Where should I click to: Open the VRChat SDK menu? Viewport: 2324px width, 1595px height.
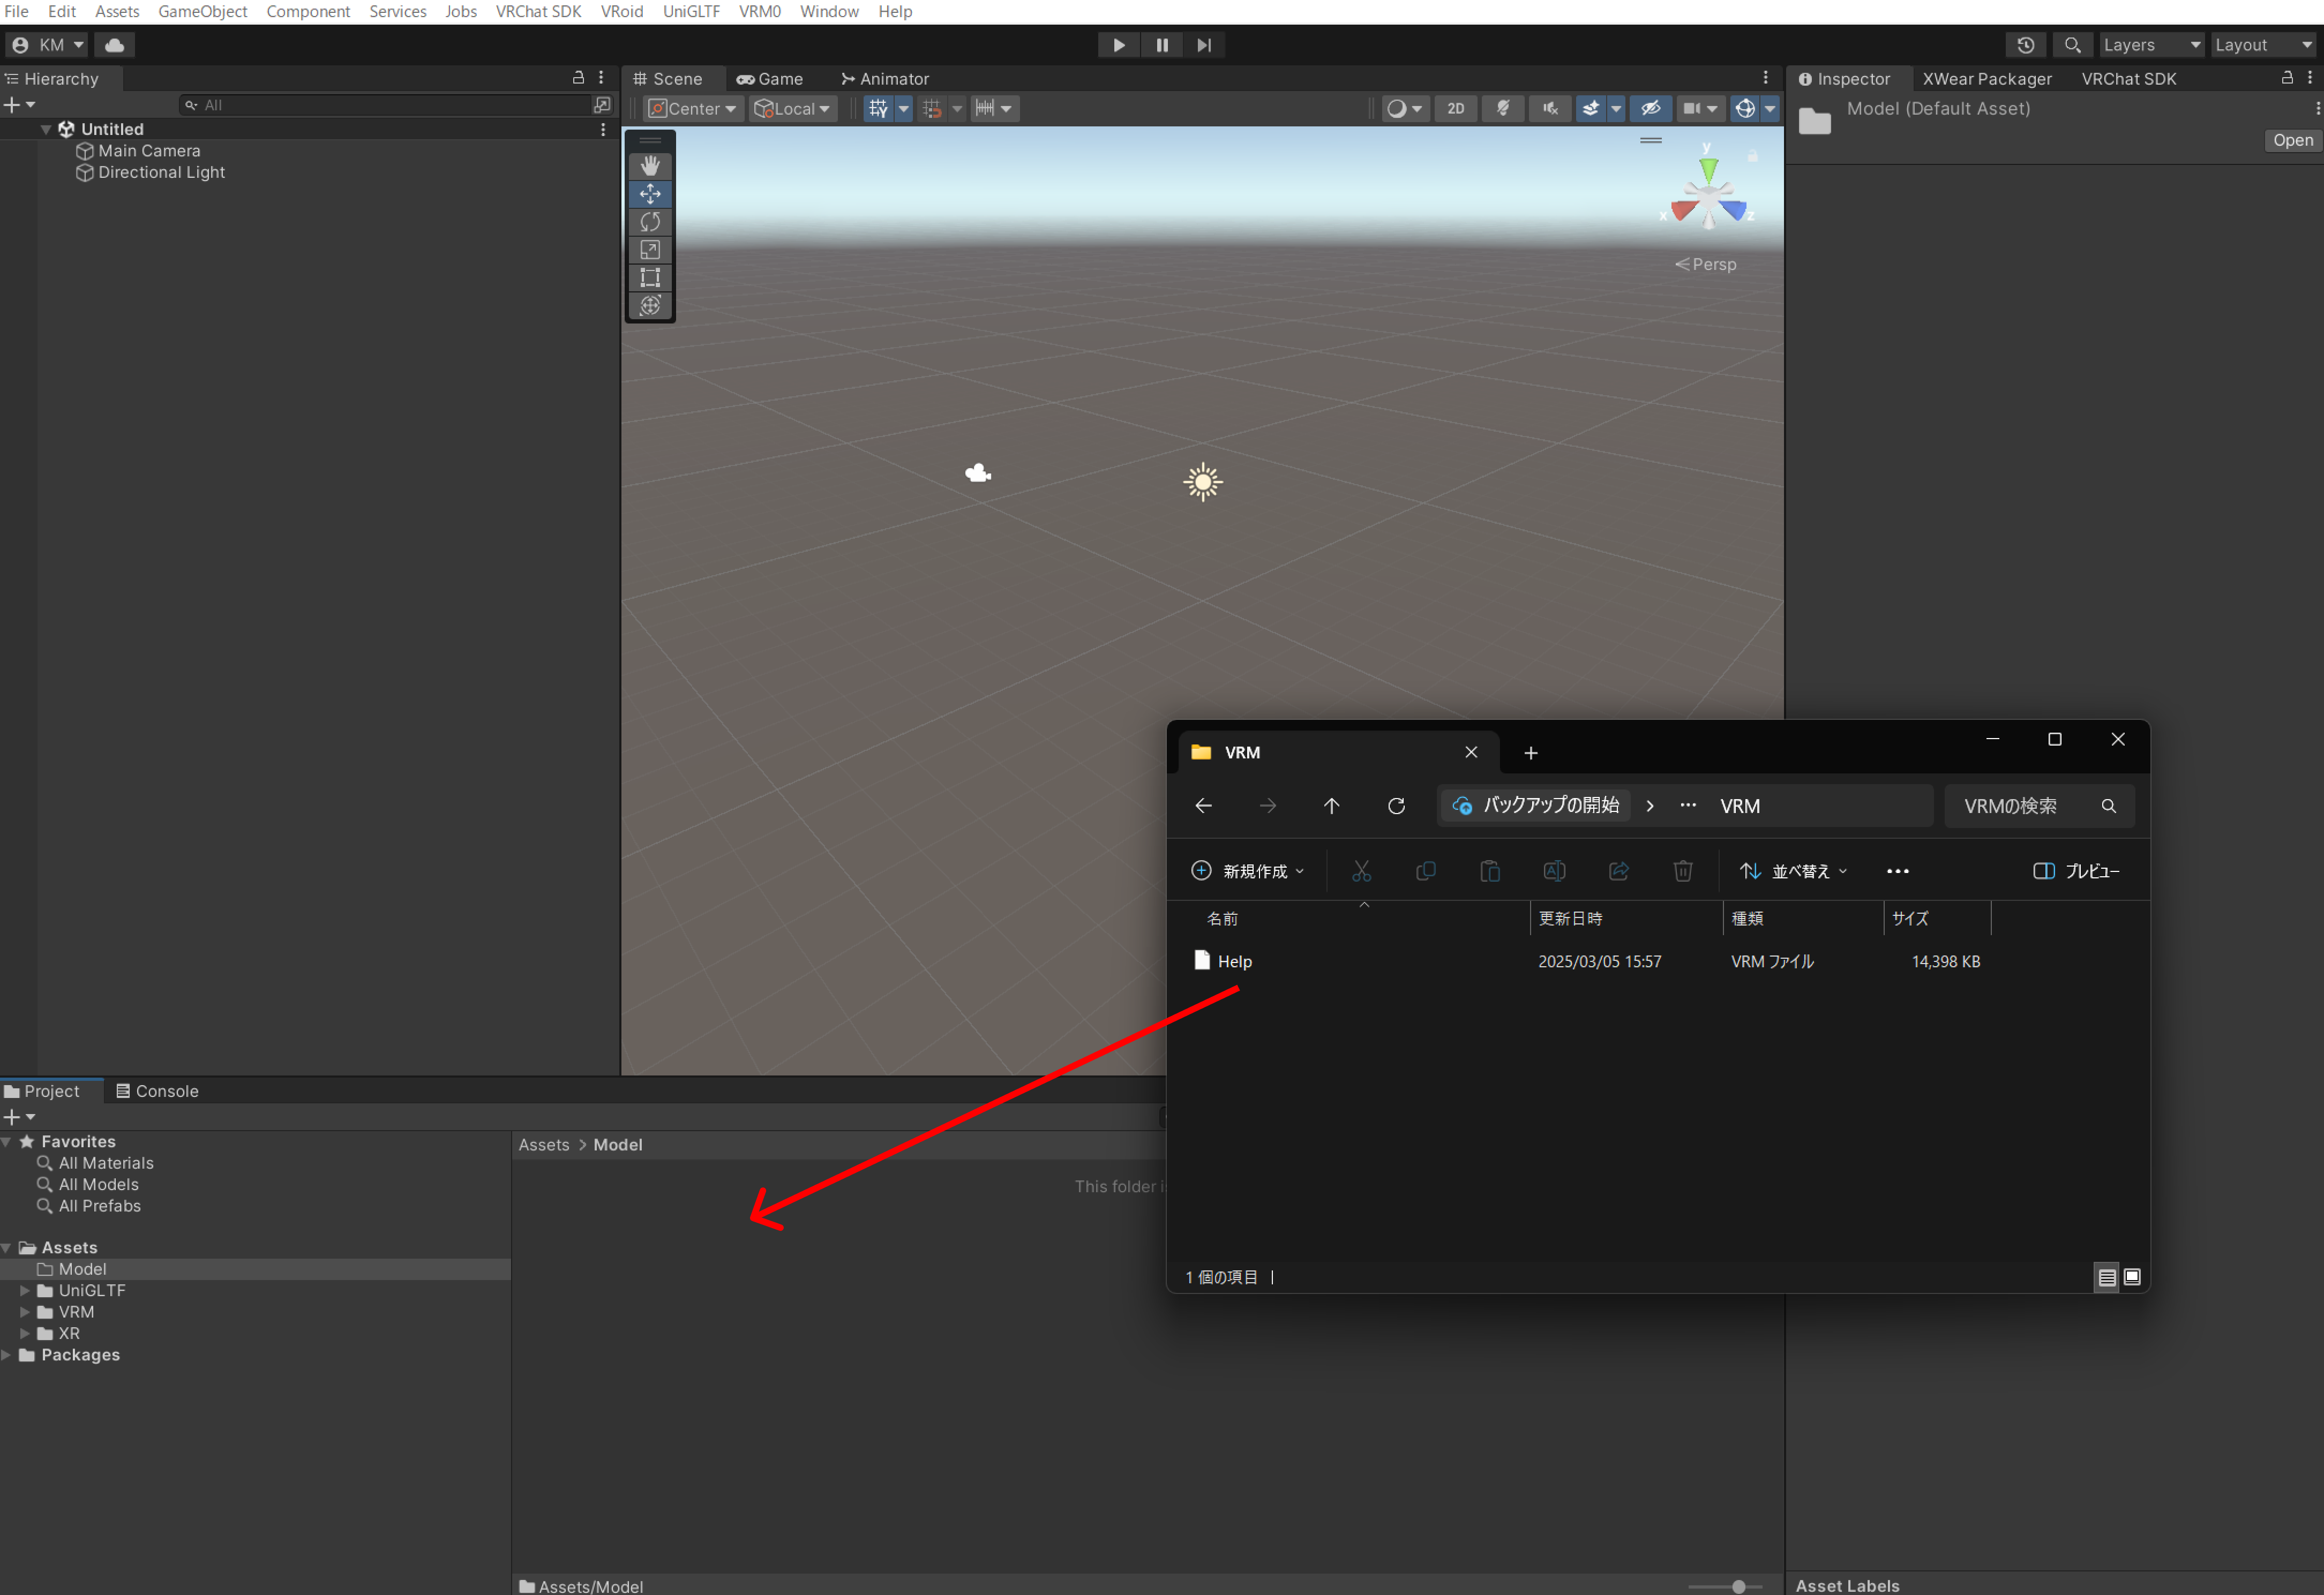pyautogui.click(x=538, y=11)
